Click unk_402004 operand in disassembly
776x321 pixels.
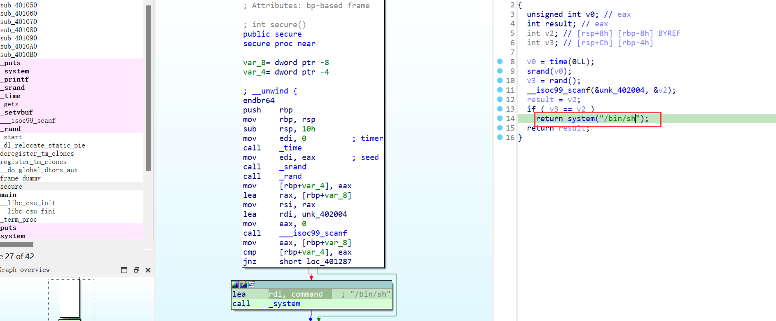pyautogui.click(x=325, y=214)
